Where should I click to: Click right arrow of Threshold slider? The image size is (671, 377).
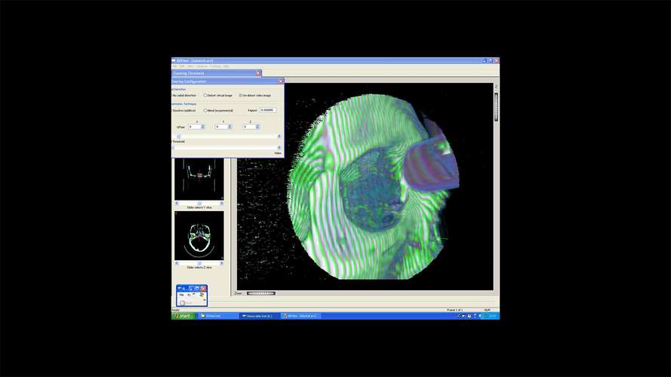point(279,148)
